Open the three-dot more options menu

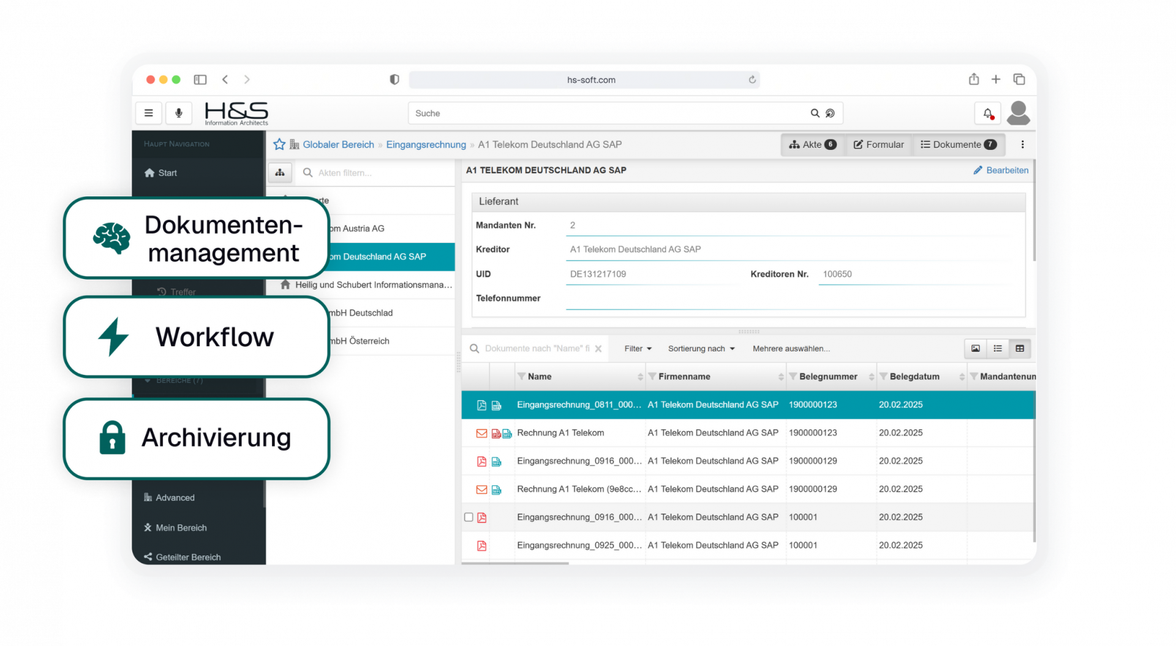(1022, 144)
